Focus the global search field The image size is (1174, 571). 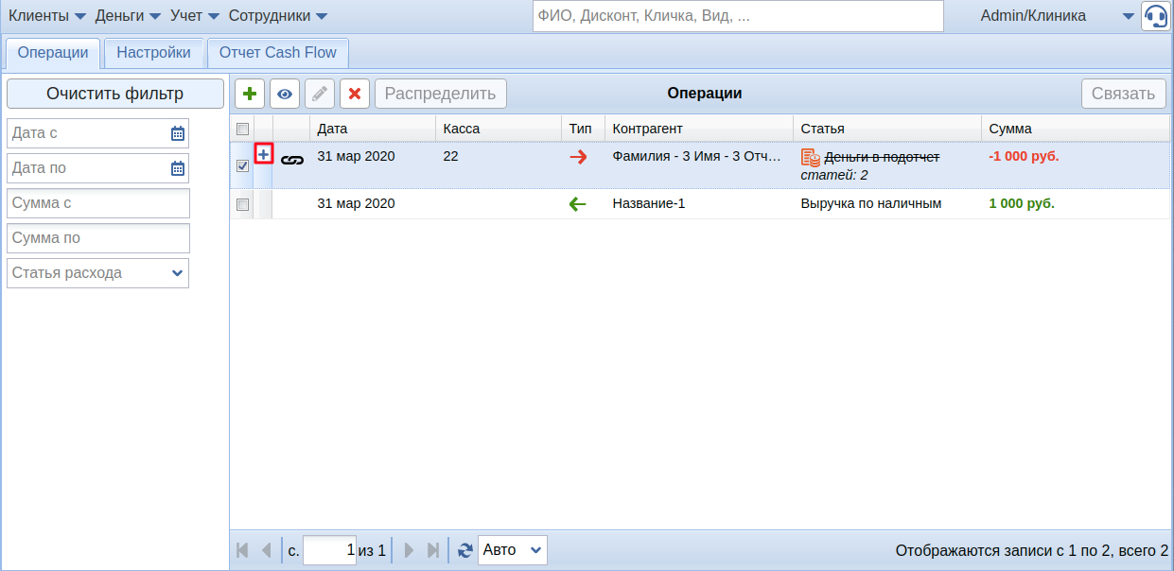[x=738, y=16]
